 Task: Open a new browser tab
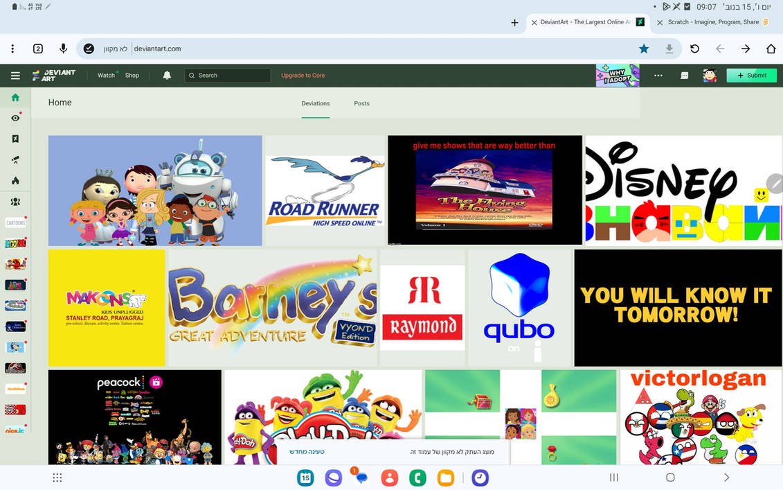[514, 22]
